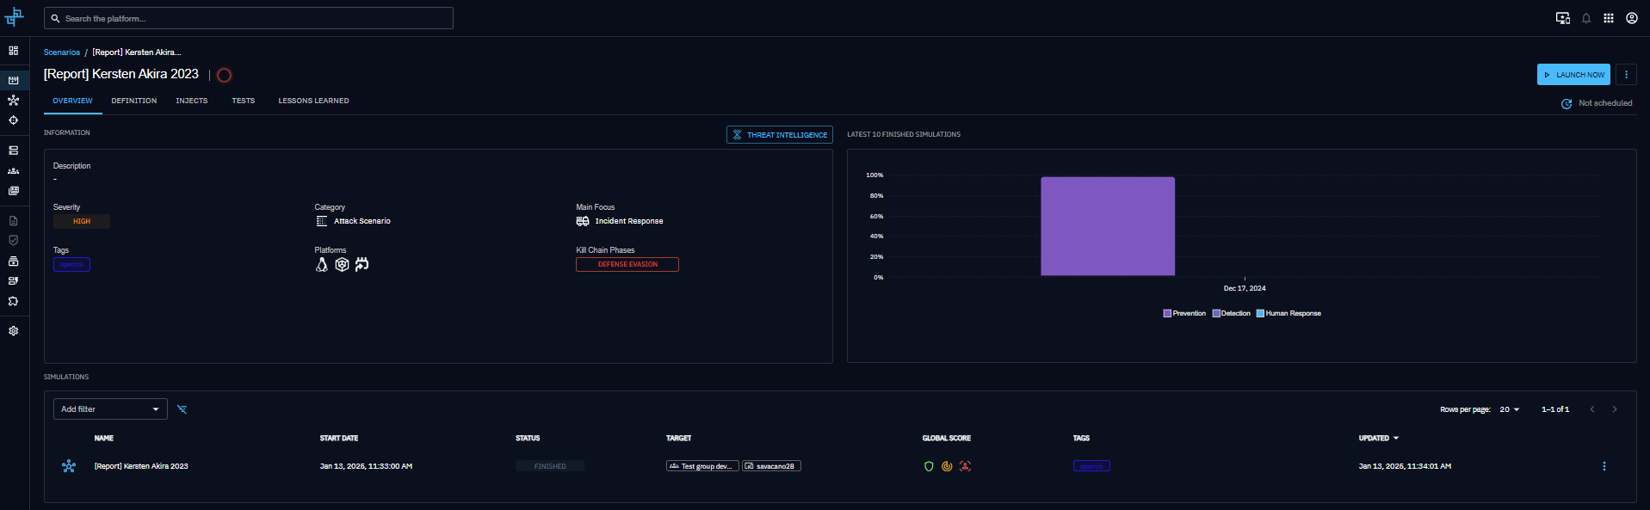
Task: Click the Threat Intelligence button
Action: pyautogui.click(x=779, y=135)
